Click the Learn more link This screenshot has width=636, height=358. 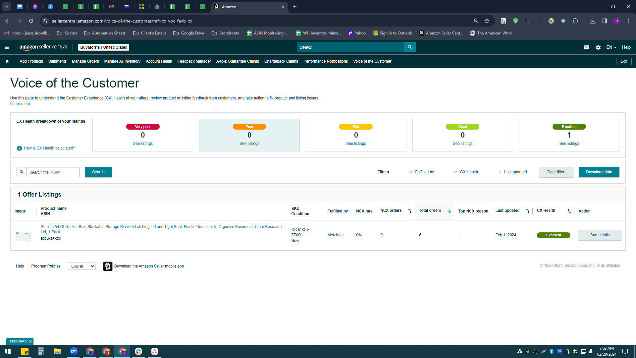point(20,104)
